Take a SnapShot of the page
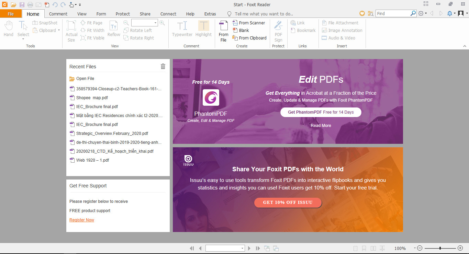The height and width of the screenshot is (254, 469). tap(45, 22)
